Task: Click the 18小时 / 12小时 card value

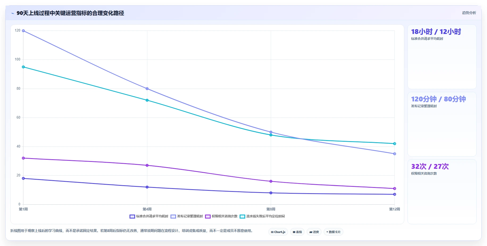Action: coord(436,32)
